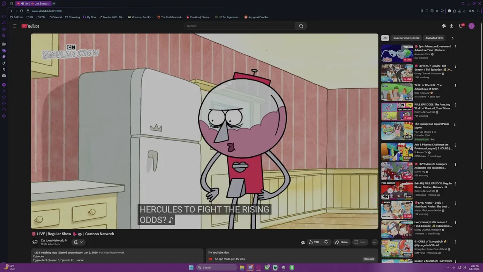Open options menu for Tintin in Tibet video
483x272 pixels.
(x=455, y=86)
